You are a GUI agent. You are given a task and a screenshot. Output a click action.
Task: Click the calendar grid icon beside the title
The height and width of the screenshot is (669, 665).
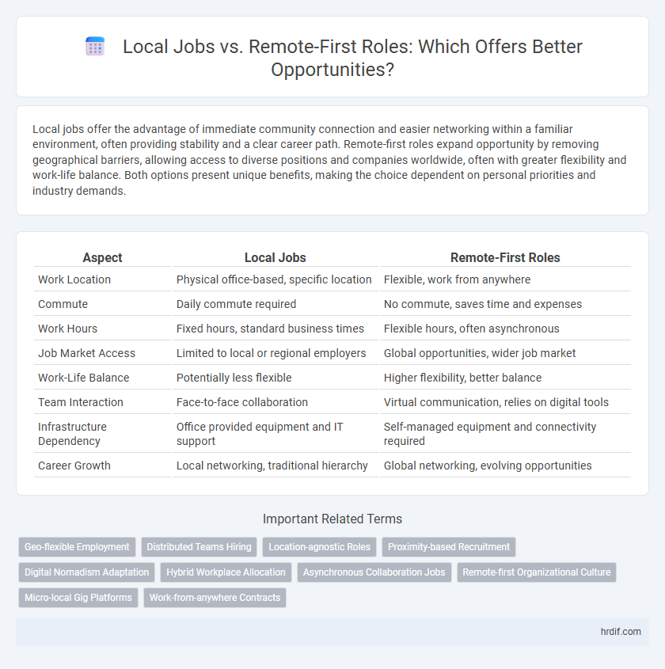[x=95, y=47]
